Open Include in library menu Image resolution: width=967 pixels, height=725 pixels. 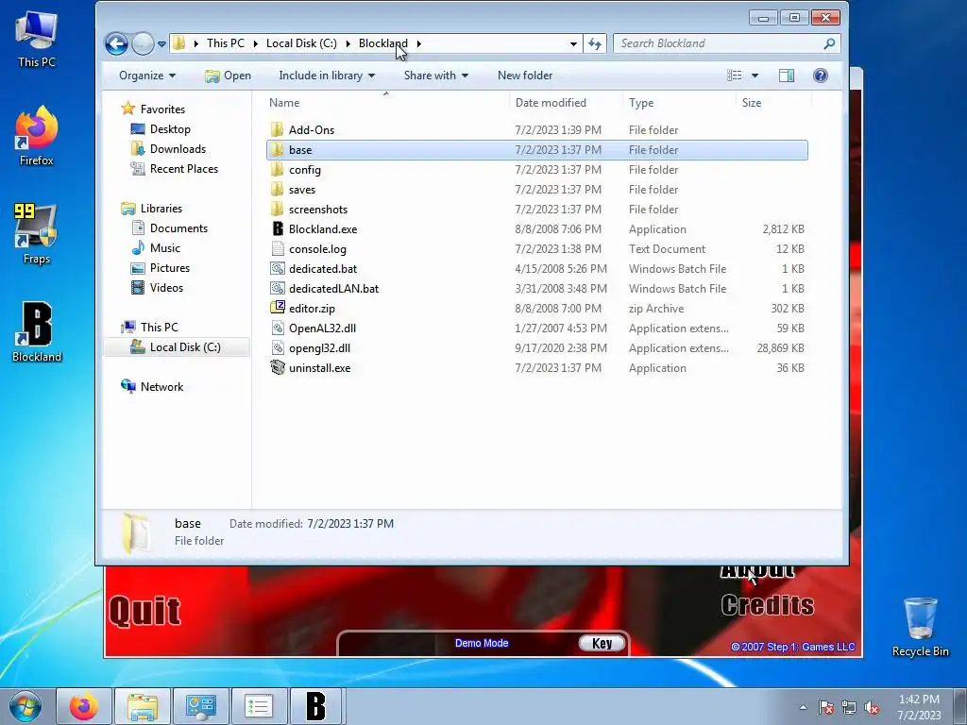327,76
